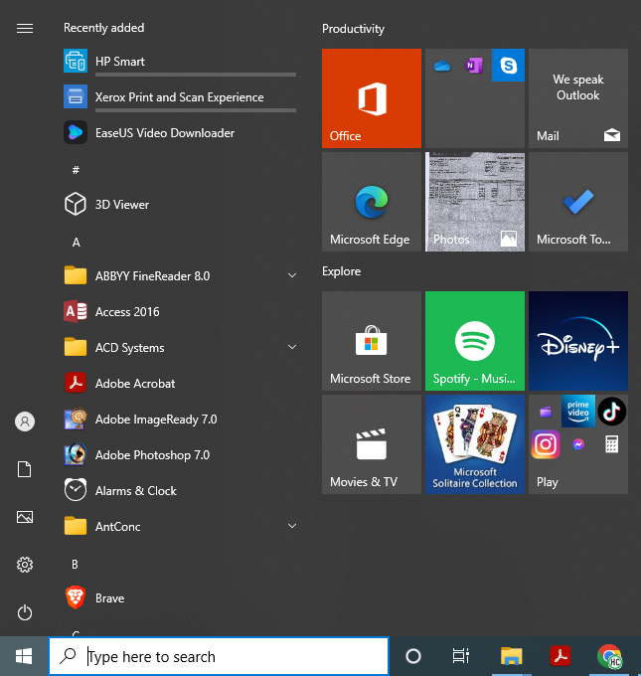Open File Explorer from the taskbar
Viewport: 641px width, 676px height.
tap(511, 656)
